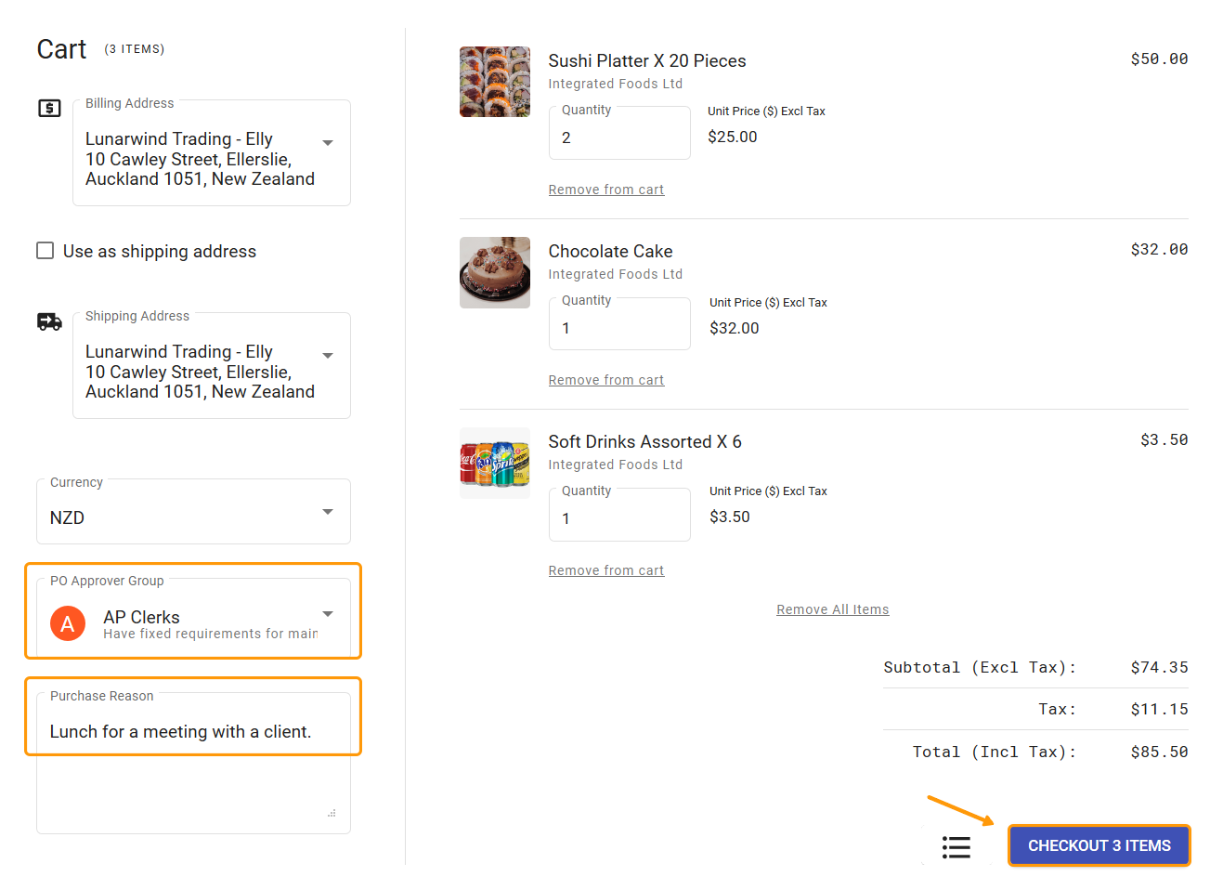Select the Chocolate Cake quantity field

[618, 327]
